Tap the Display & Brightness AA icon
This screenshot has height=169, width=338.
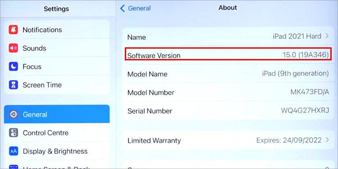[14, 151]
